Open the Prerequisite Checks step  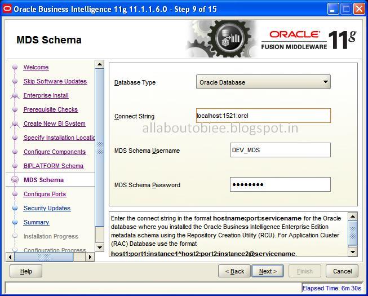[x=51, y=109]
